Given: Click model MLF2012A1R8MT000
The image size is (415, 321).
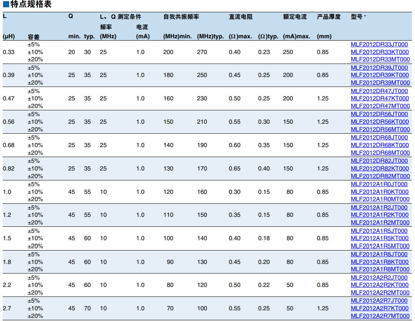Looking at the screenshot, I should point(380,269).
